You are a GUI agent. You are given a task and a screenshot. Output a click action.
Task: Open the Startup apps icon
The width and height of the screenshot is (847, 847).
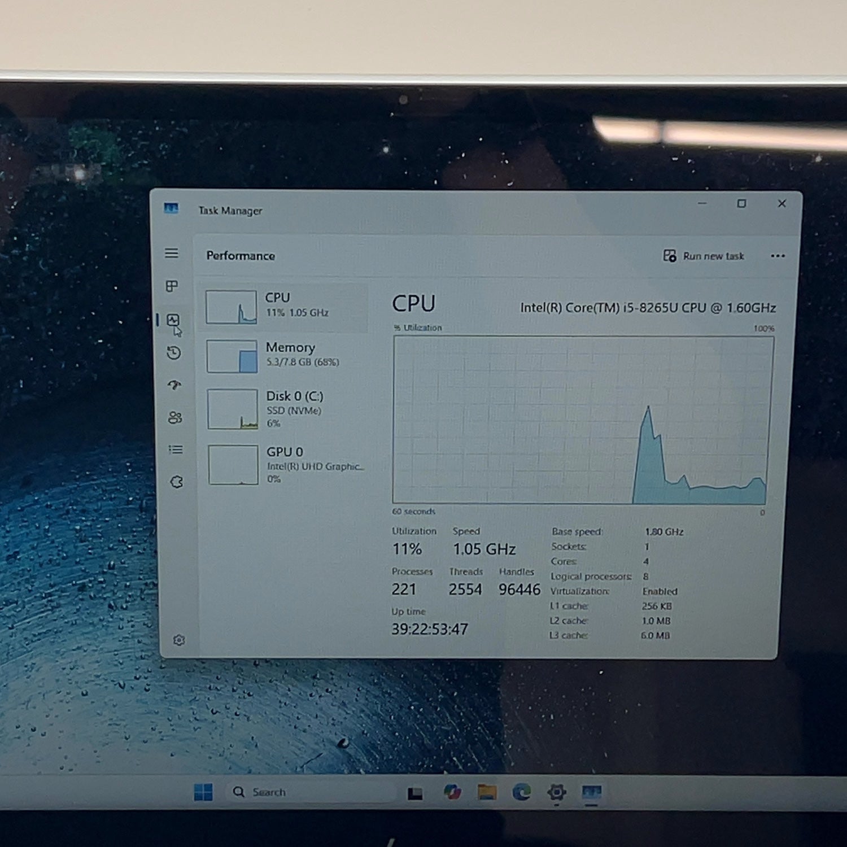(174, 385)
